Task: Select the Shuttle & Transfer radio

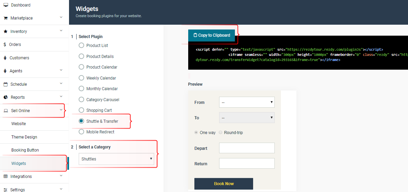Action: [x=81, y=121]
